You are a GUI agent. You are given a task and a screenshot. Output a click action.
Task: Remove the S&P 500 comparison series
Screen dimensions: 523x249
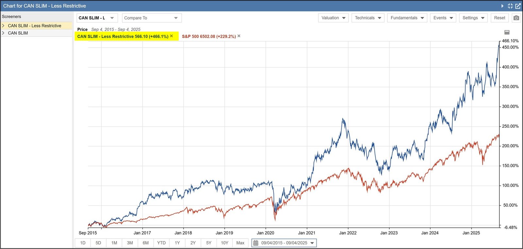(239, 36)
